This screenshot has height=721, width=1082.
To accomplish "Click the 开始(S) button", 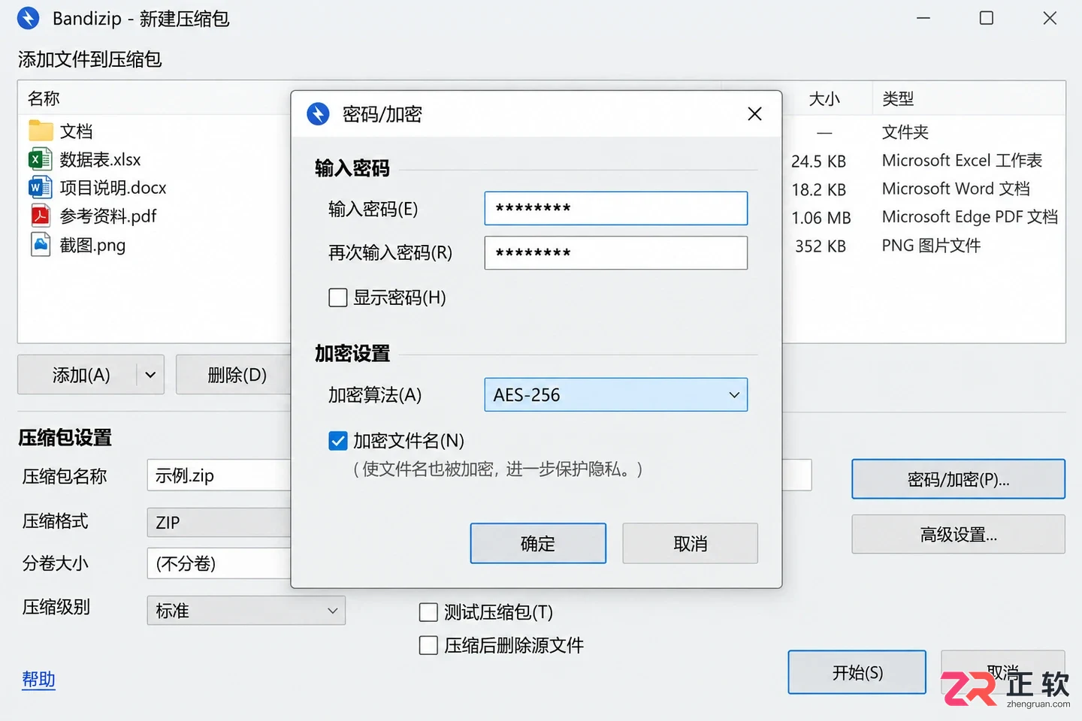I will (857, 672).
